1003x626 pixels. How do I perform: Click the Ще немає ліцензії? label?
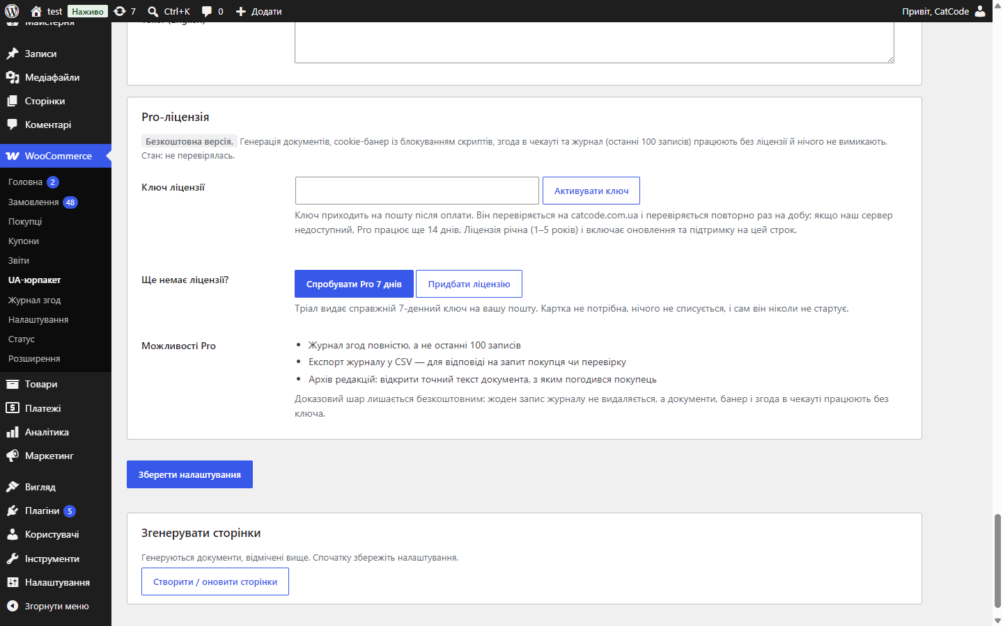[185, 280]
